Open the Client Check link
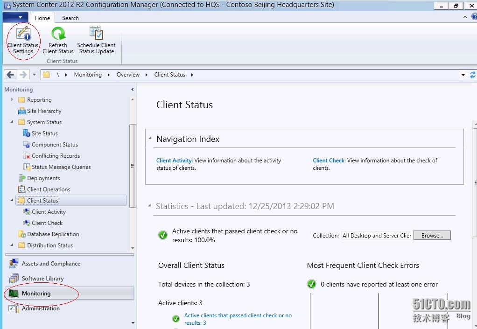The width and height of the screenshot is (477, 329). coord(329,160)
